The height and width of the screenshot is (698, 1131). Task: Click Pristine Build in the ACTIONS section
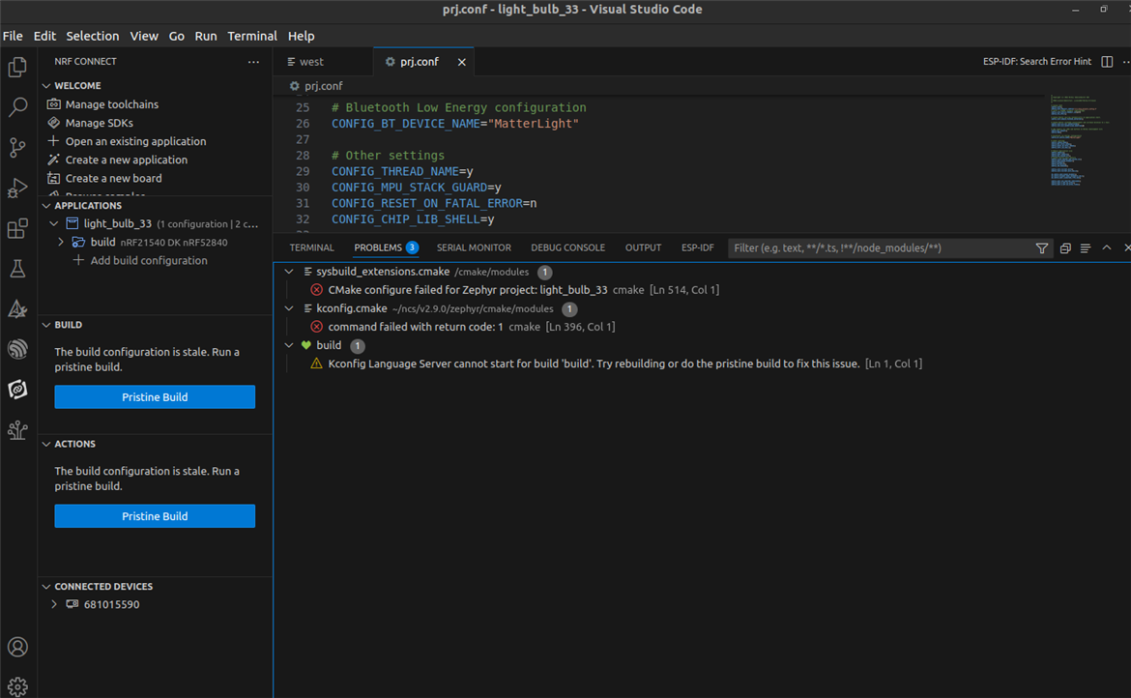point(155,516)
